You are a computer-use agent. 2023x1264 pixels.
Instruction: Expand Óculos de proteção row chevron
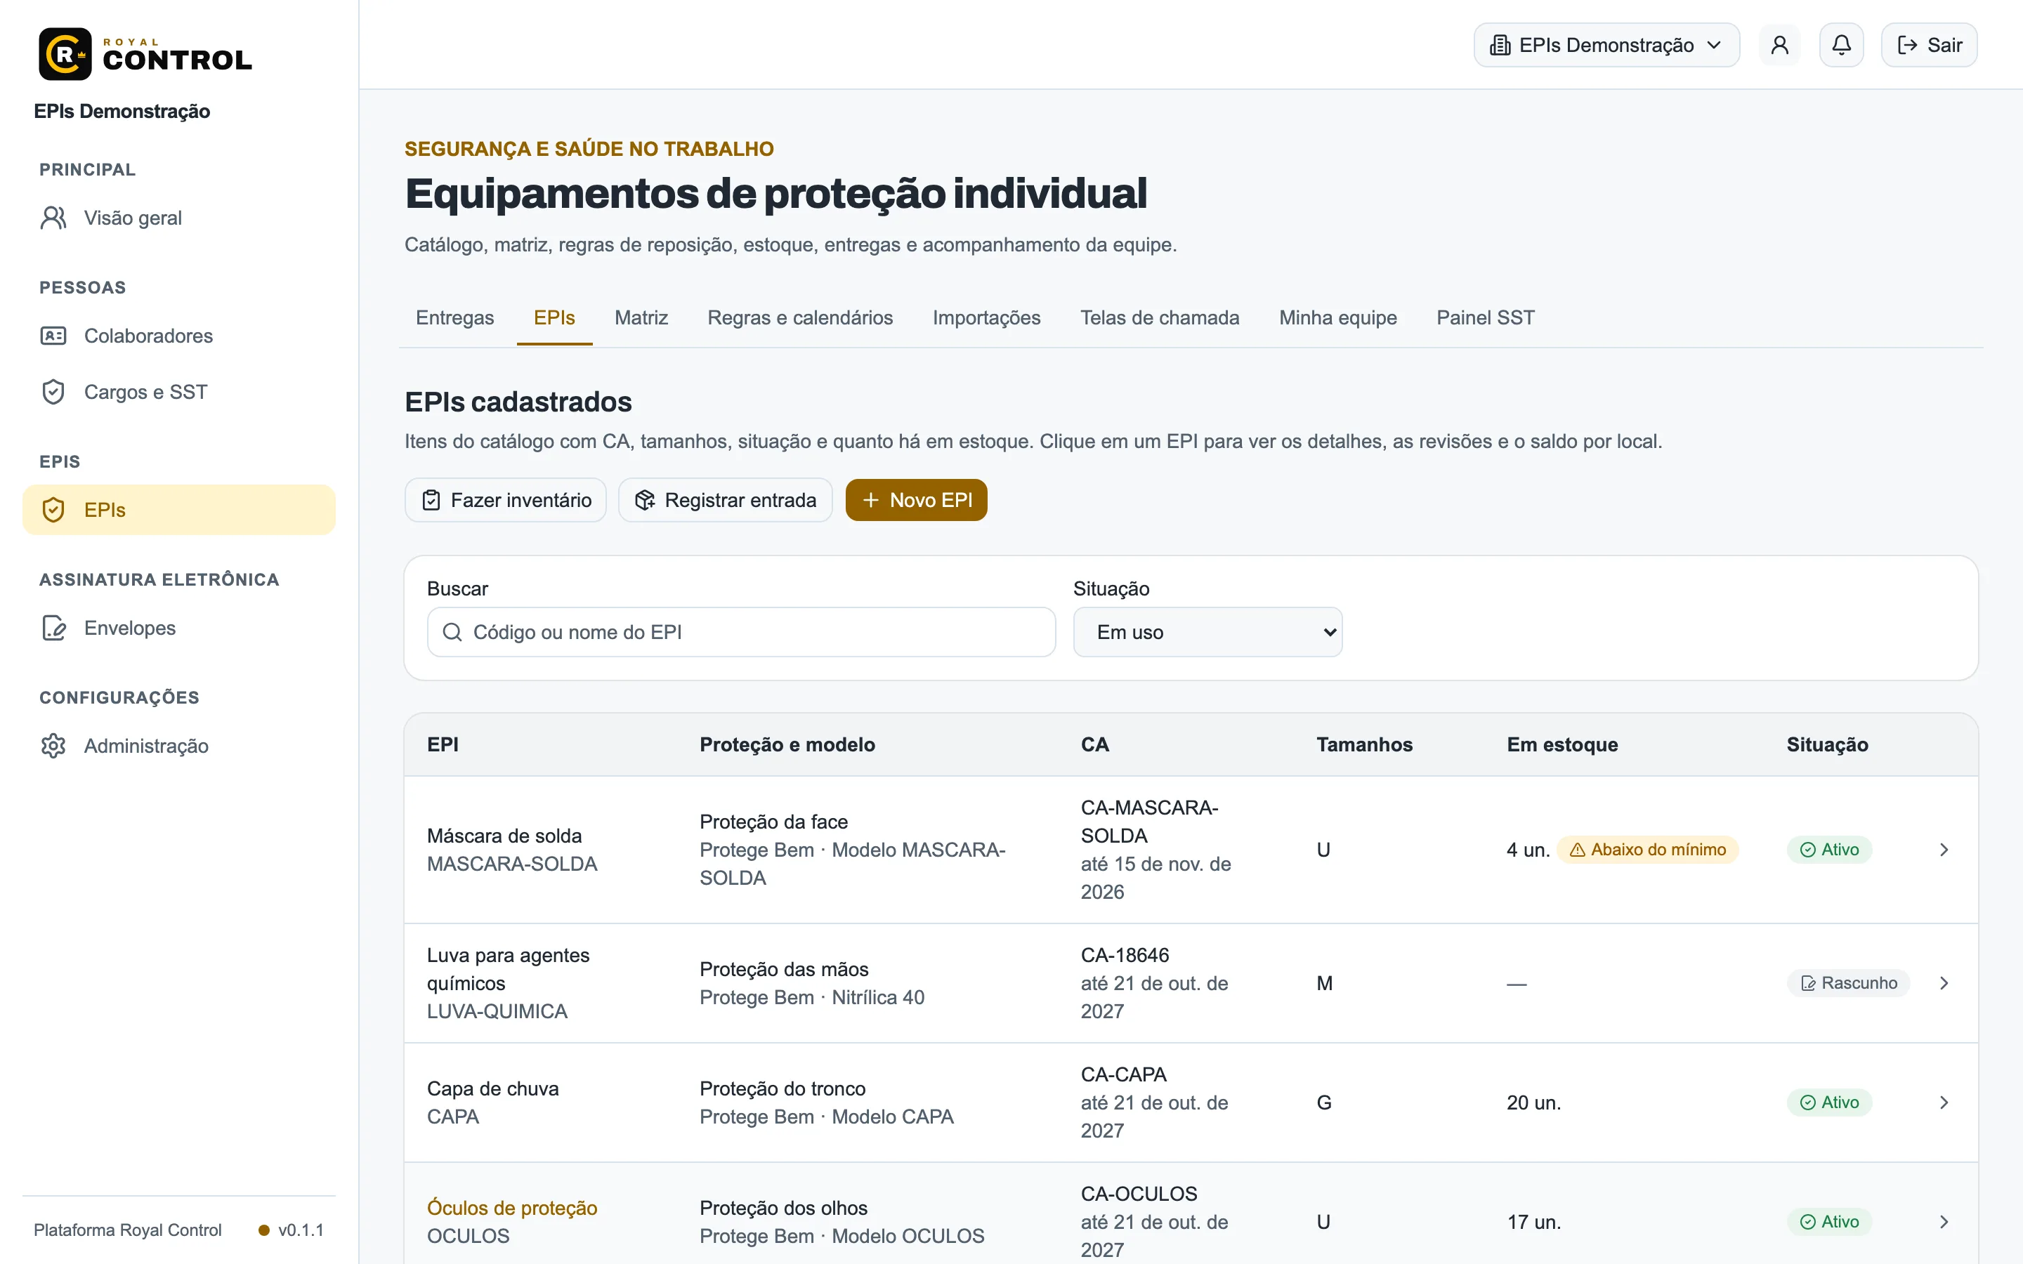[1944, 1222]
